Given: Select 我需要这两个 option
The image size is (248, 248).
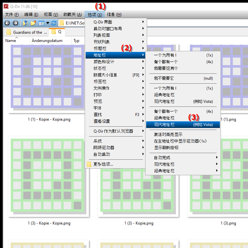Looking at the screenshot, I should pyautogui.click(x=183, y=68).
